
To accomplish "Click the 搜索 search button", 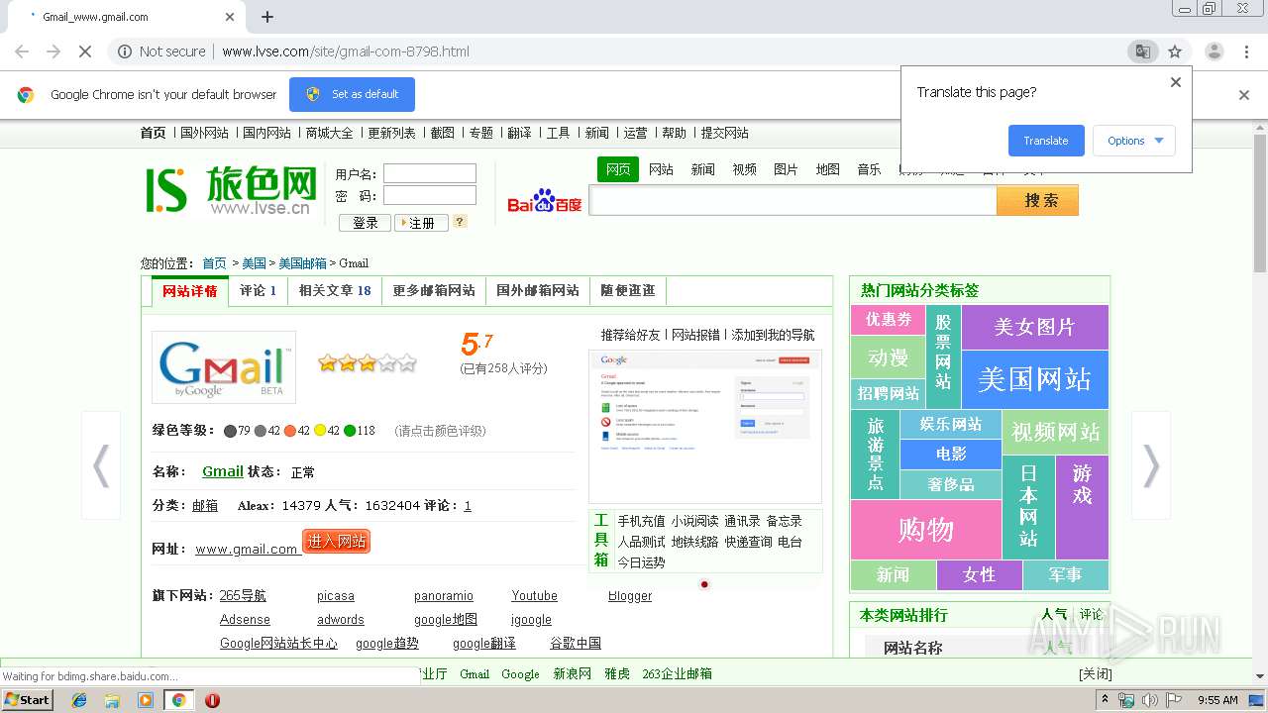I will [x=1038, y=201].
